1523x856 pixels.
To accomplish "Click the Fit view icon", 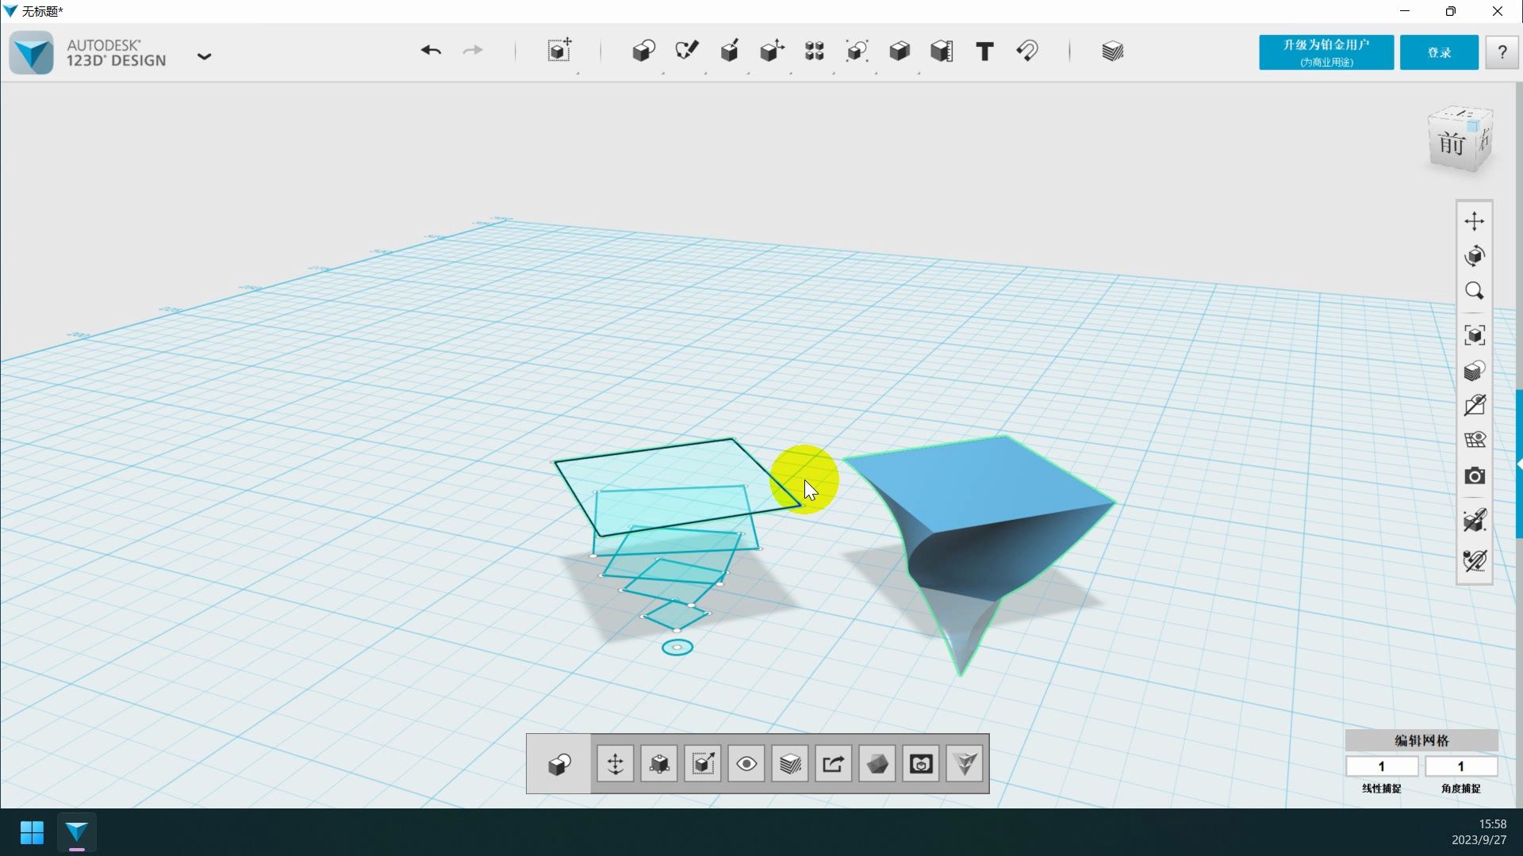I will coord(1475,335).
